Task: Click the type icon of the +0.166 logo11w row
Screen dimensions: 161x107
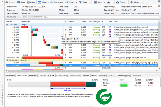Action: click(x=110, y=32)
